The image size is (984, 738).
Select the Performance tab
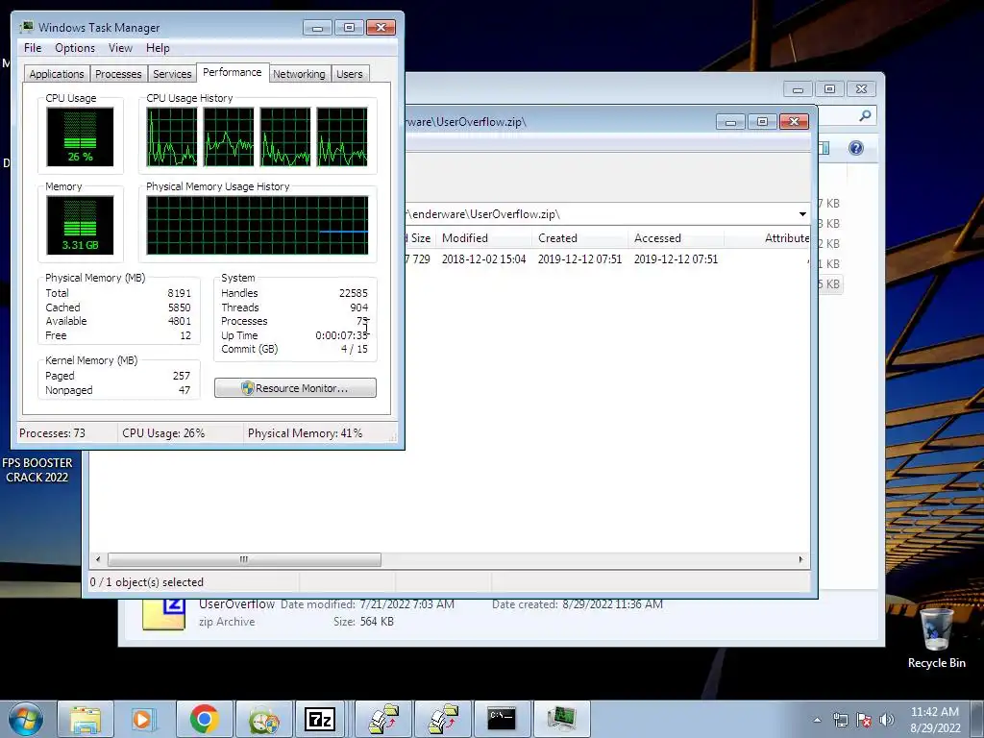233,72
